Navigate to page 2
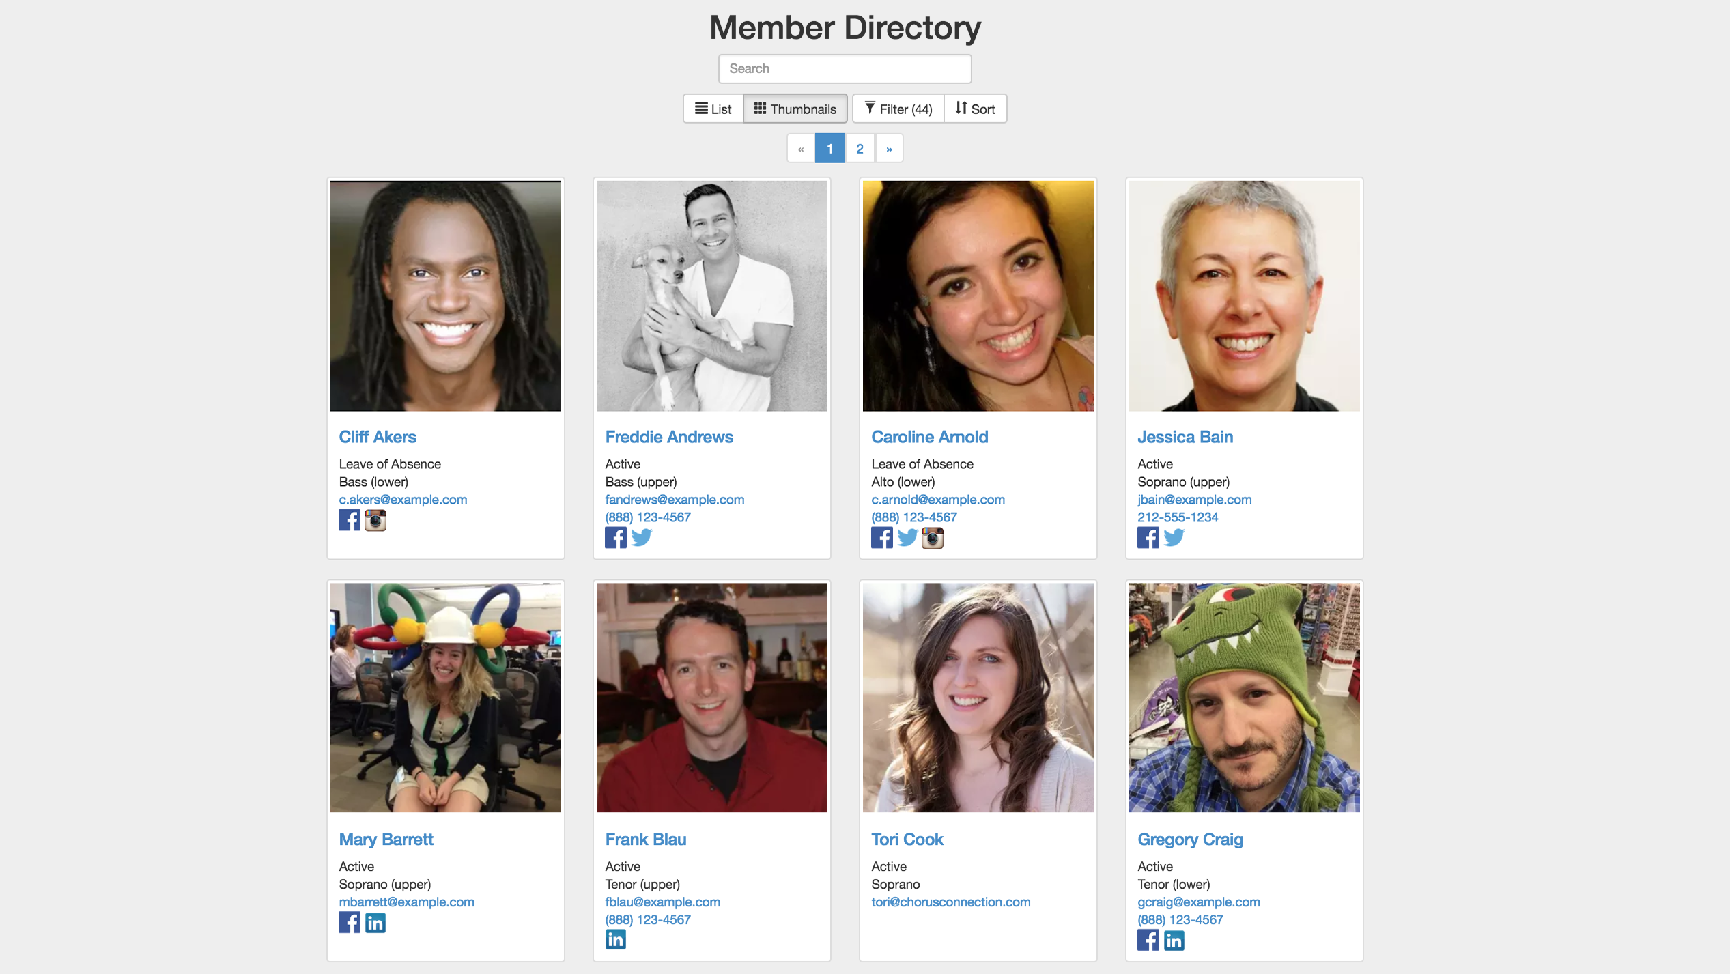 coord(859,149)
